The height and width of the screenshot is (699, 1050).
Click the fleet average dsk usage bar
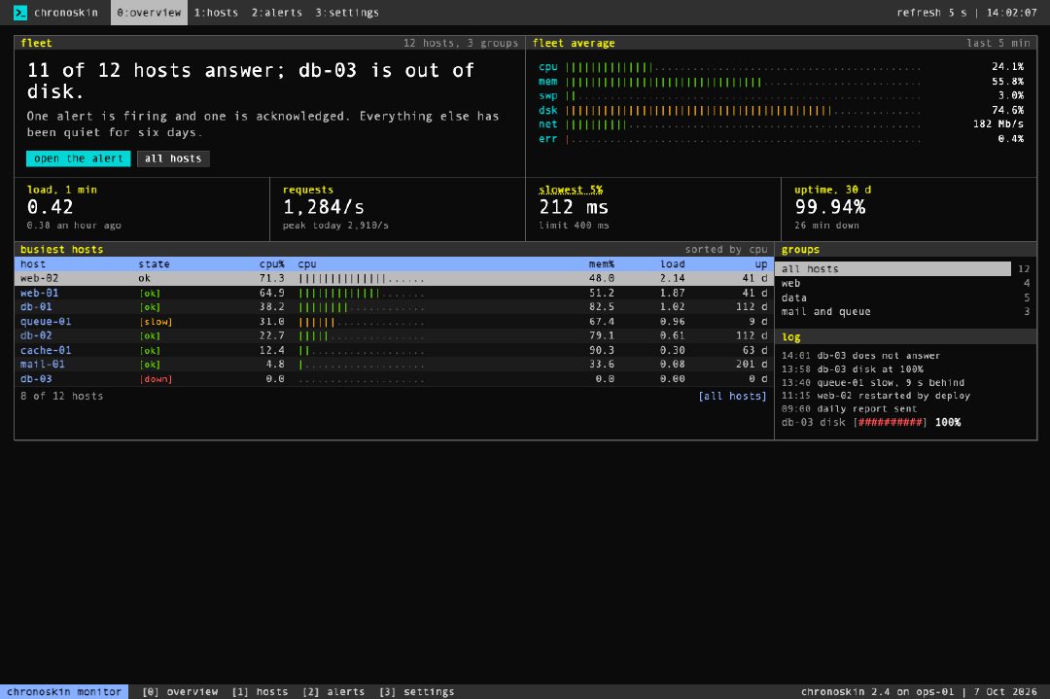[x=744, y=111]
